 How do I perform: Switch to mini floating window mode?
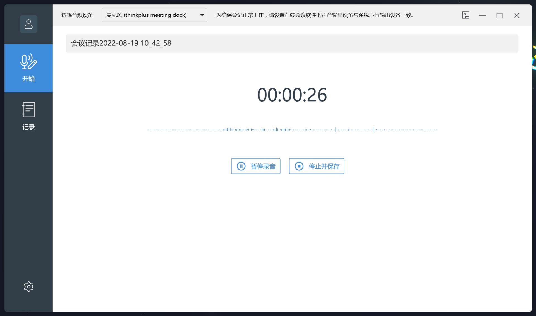pyautogui.click(x=466, y=15)
